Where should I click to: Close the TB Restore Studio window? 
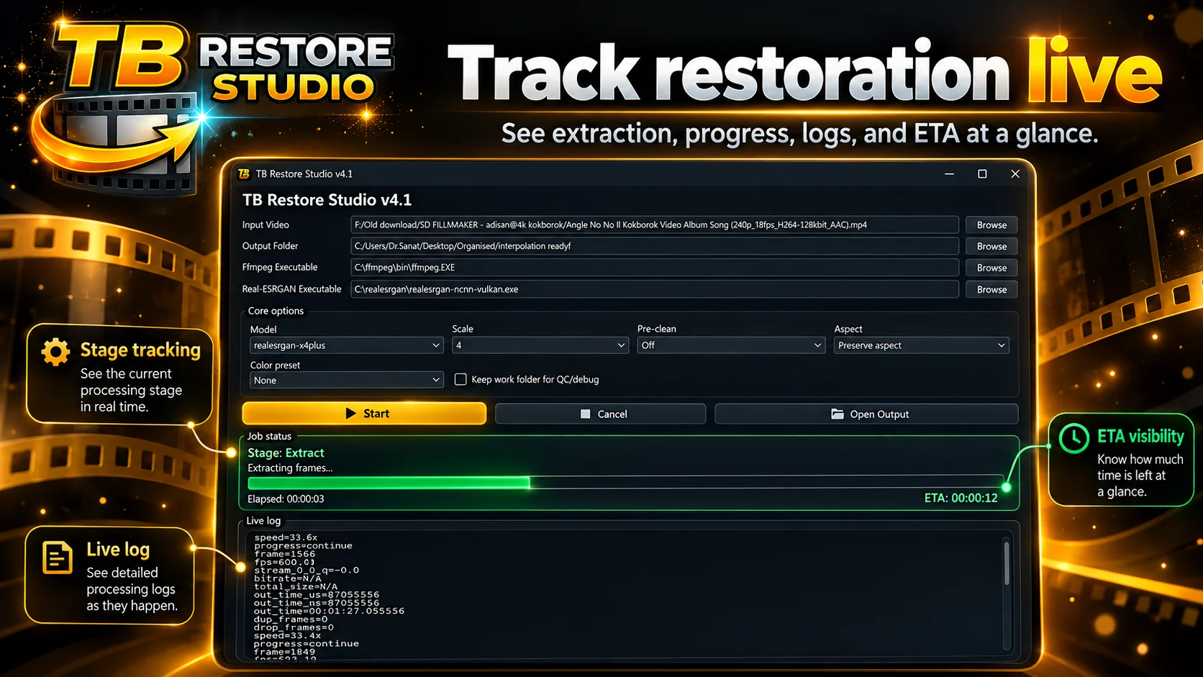(1015, 174)
